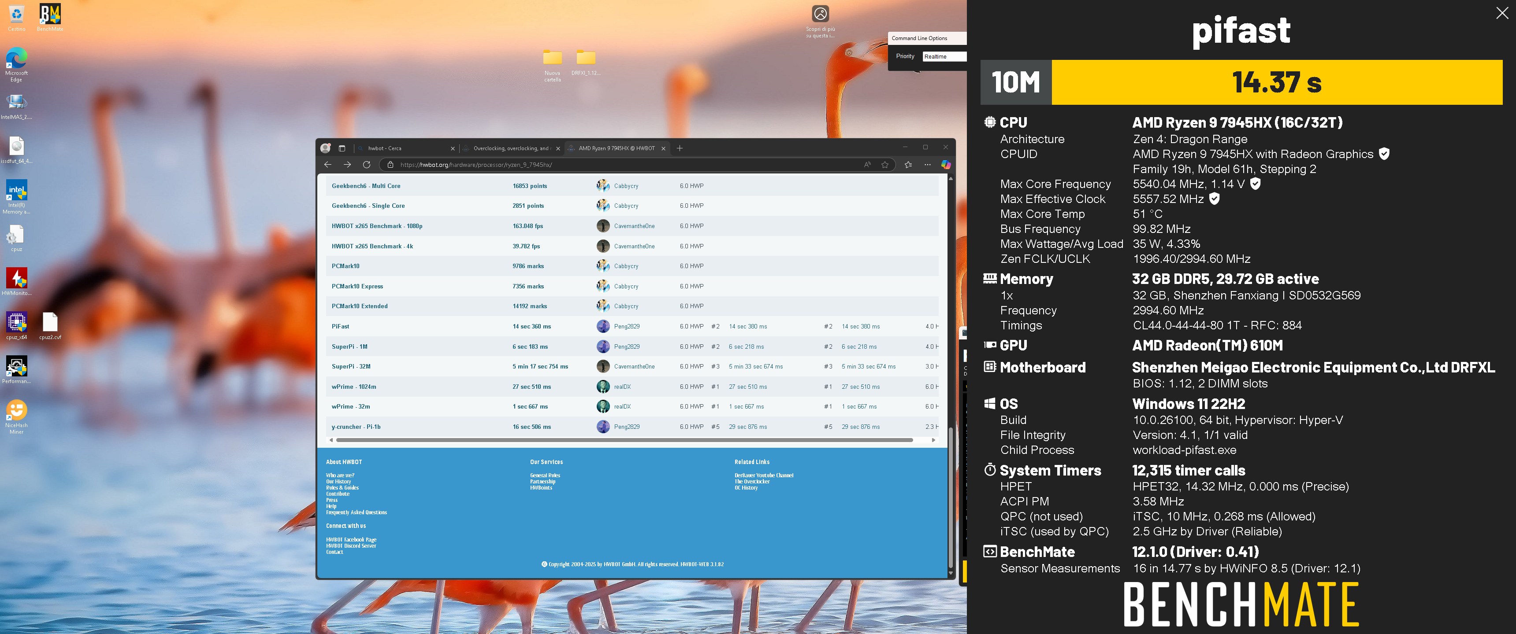
Task: Click '14 sec 360 ms' PiFast score
Action: tap(531, 326)
